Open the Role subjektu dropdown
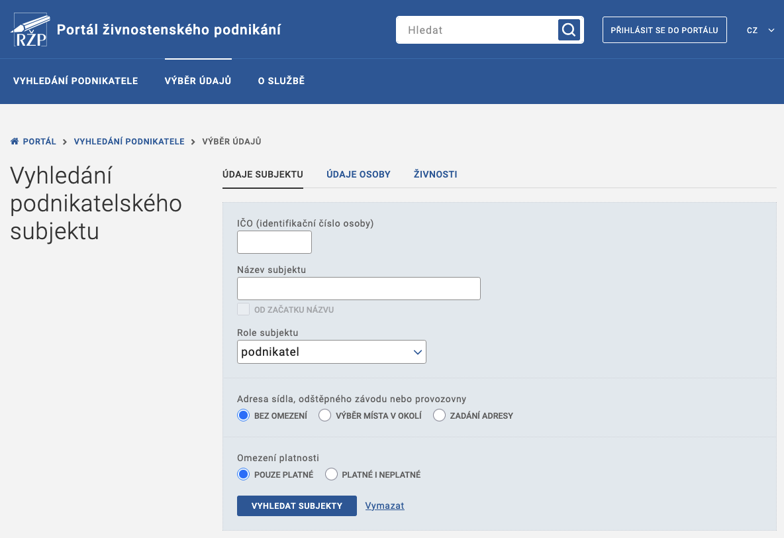The width and height of the screenshot is (784, 538). 331,351
